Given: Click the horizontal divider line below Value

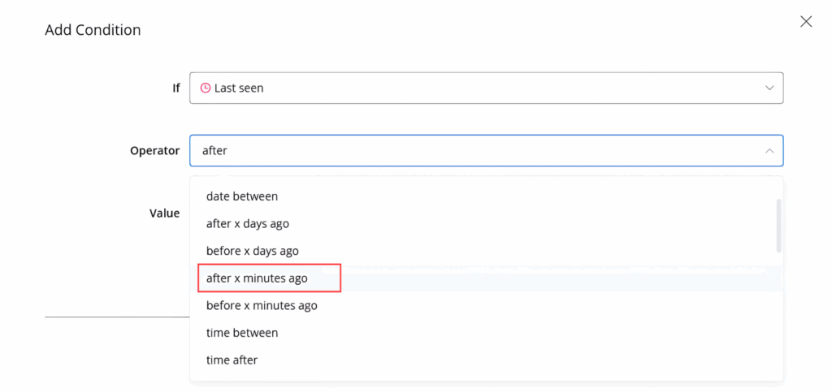Looking at the screenshot, I should [x=116, y=317].
